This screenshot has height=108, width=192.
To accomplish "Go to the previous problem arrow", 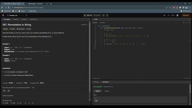I will (x=20, y=15).
